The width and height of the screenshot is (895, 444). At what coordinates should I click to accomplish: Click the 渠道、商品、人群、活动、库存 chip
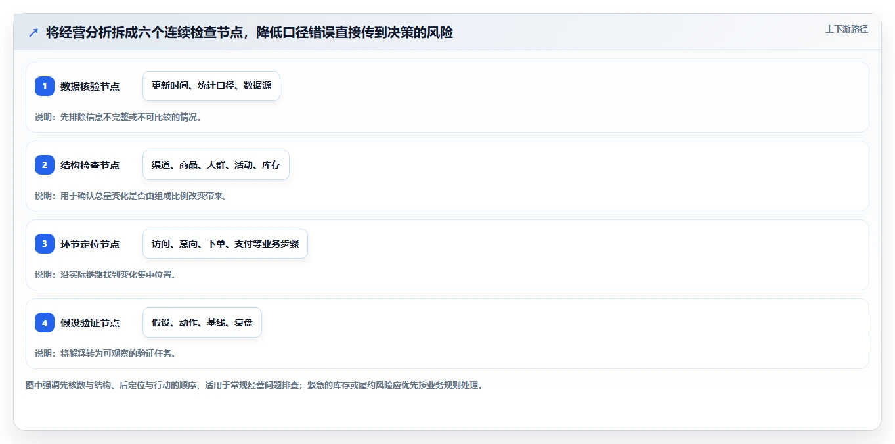click(x=216, y=165)
